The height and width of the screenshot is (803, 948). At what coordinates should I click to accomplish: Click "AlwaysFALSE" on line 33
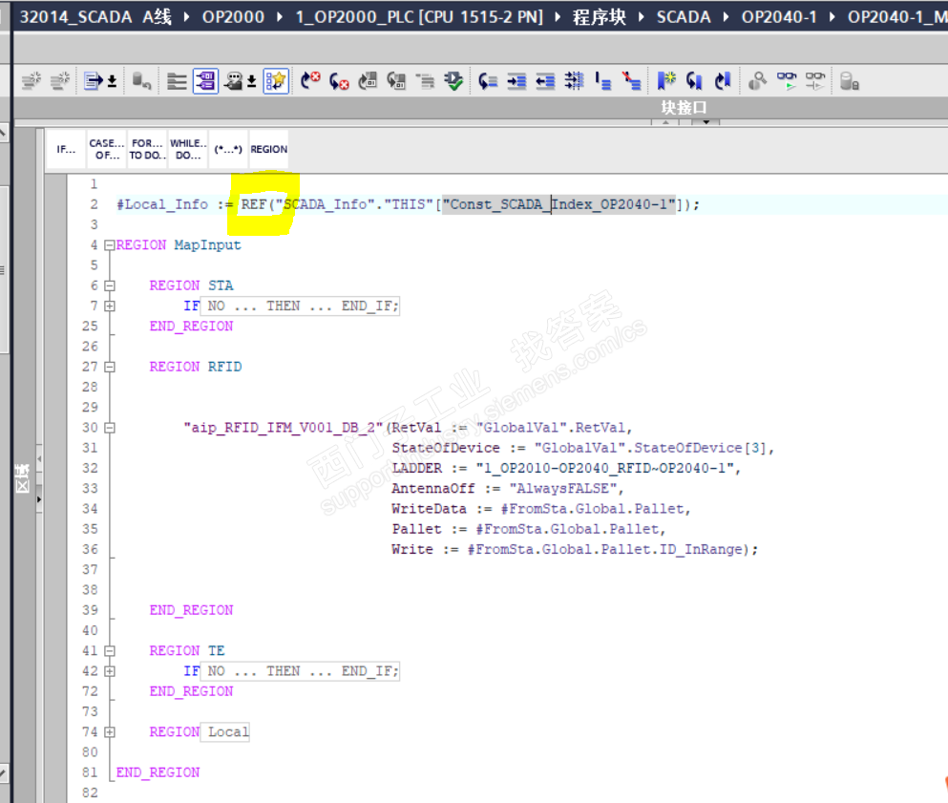tap(563, 489)
